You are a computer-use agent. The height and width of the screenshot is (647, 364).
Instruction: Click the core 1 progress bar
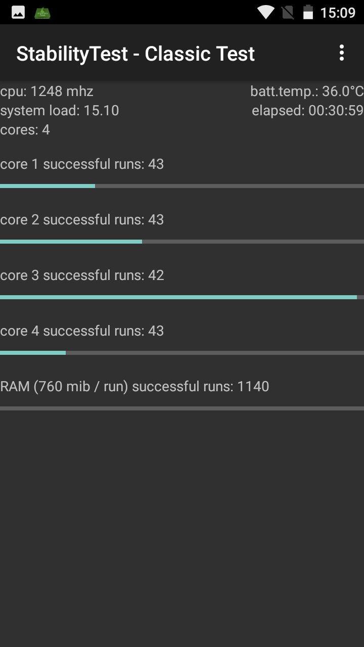pos(182,186)
